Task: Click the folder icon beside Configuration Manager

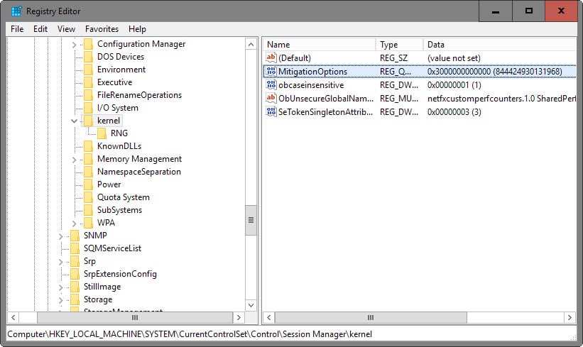Action: pos(88,44)
